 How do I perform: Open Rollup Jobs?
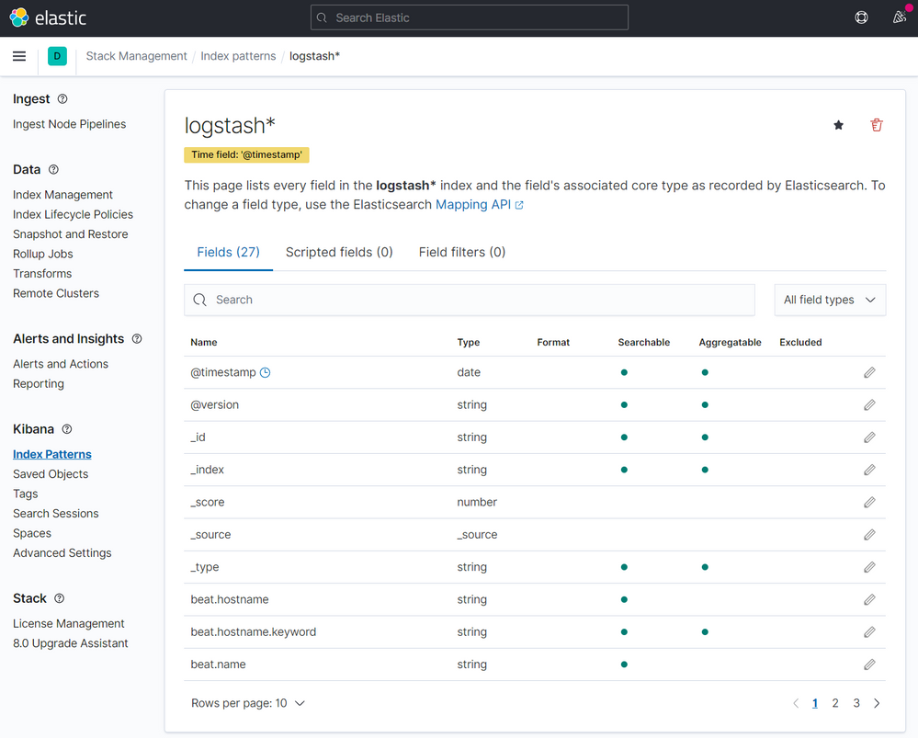(x=43, y=254)
